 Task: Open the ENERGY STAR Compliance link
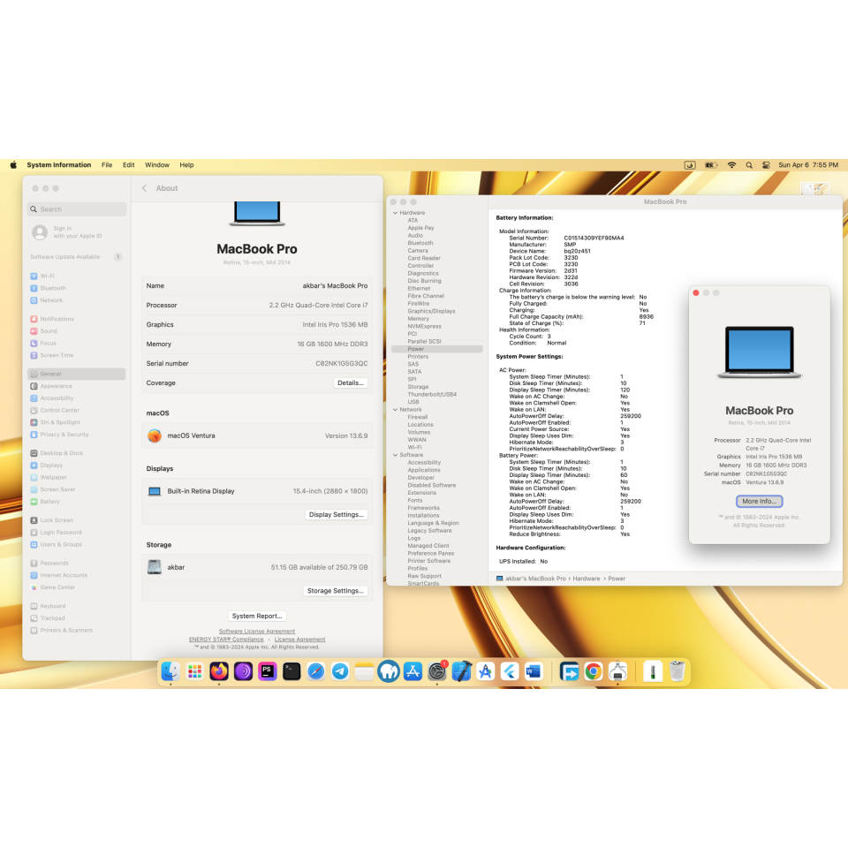[226, 640]
